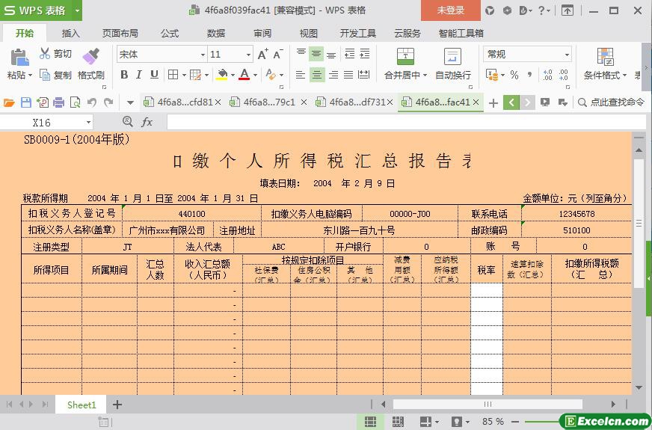652x430 pixels.
Task: Toggle Bold formatting
Action: [x=124, y=75]
